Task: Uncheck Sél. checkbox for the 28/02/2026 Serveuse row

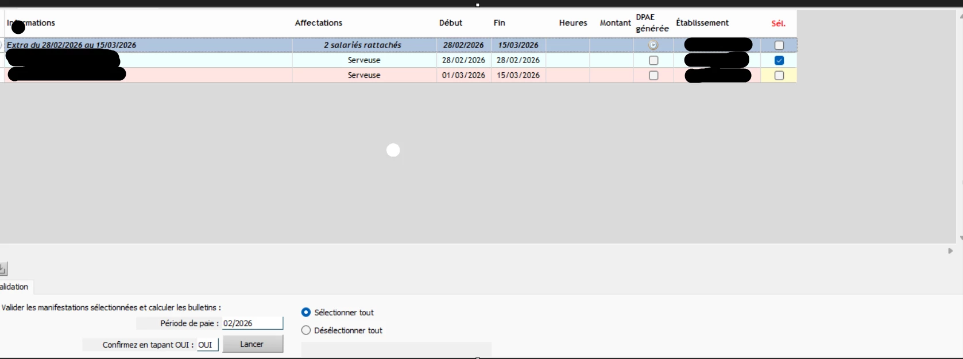Action: pos(779,60)
